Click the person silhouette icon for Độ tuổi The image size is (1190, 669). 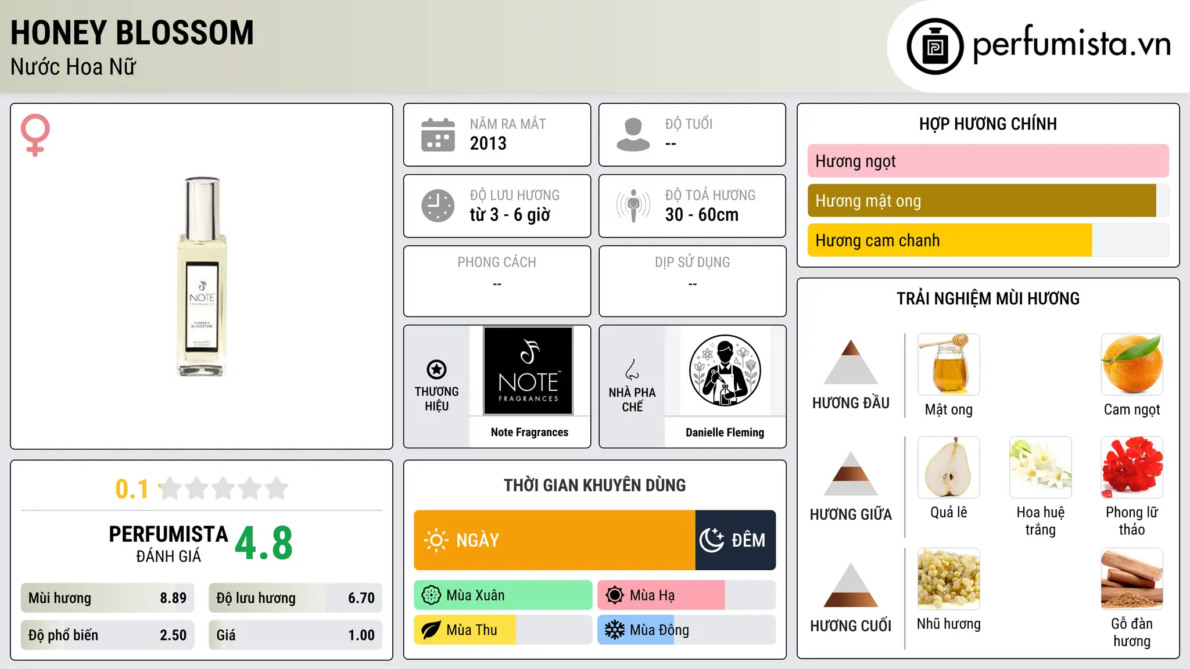(633, 135)
